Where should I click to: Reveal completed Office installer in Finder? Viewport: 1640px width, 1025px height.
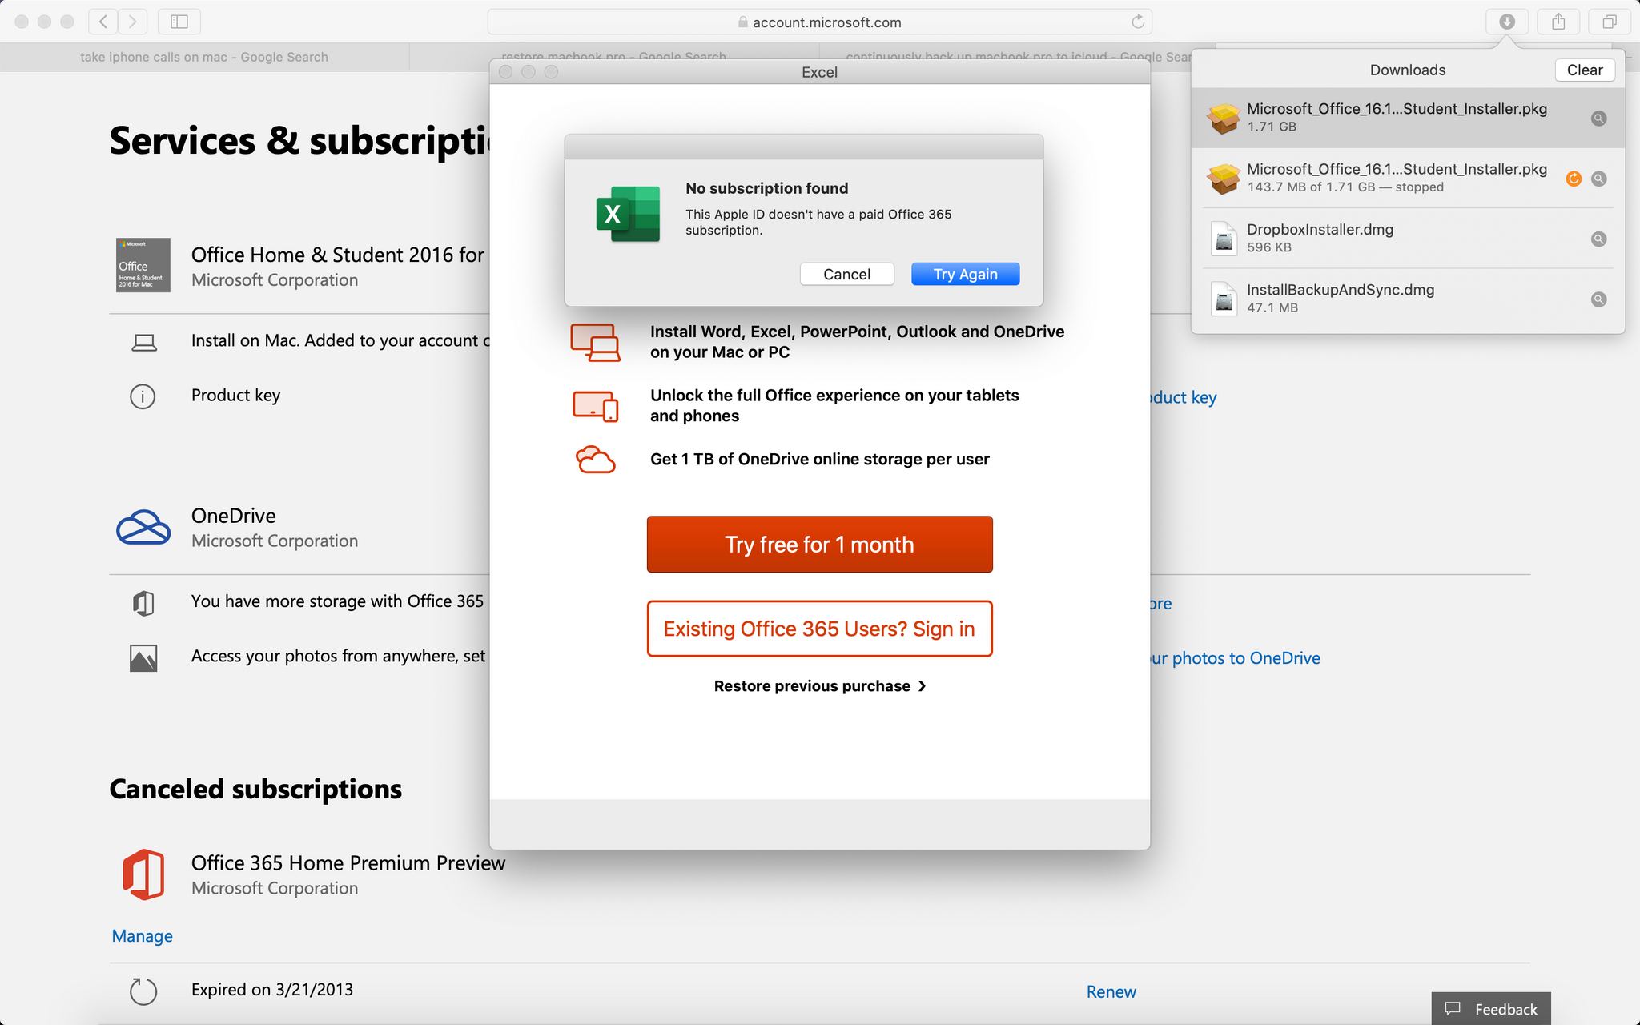click(1598, 119)
